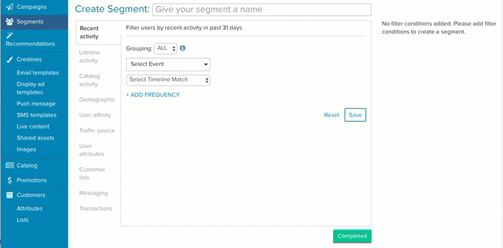This screenshot has height=248, width=503.
Task: Click the Reset link
Action: [x=331, y=115]
